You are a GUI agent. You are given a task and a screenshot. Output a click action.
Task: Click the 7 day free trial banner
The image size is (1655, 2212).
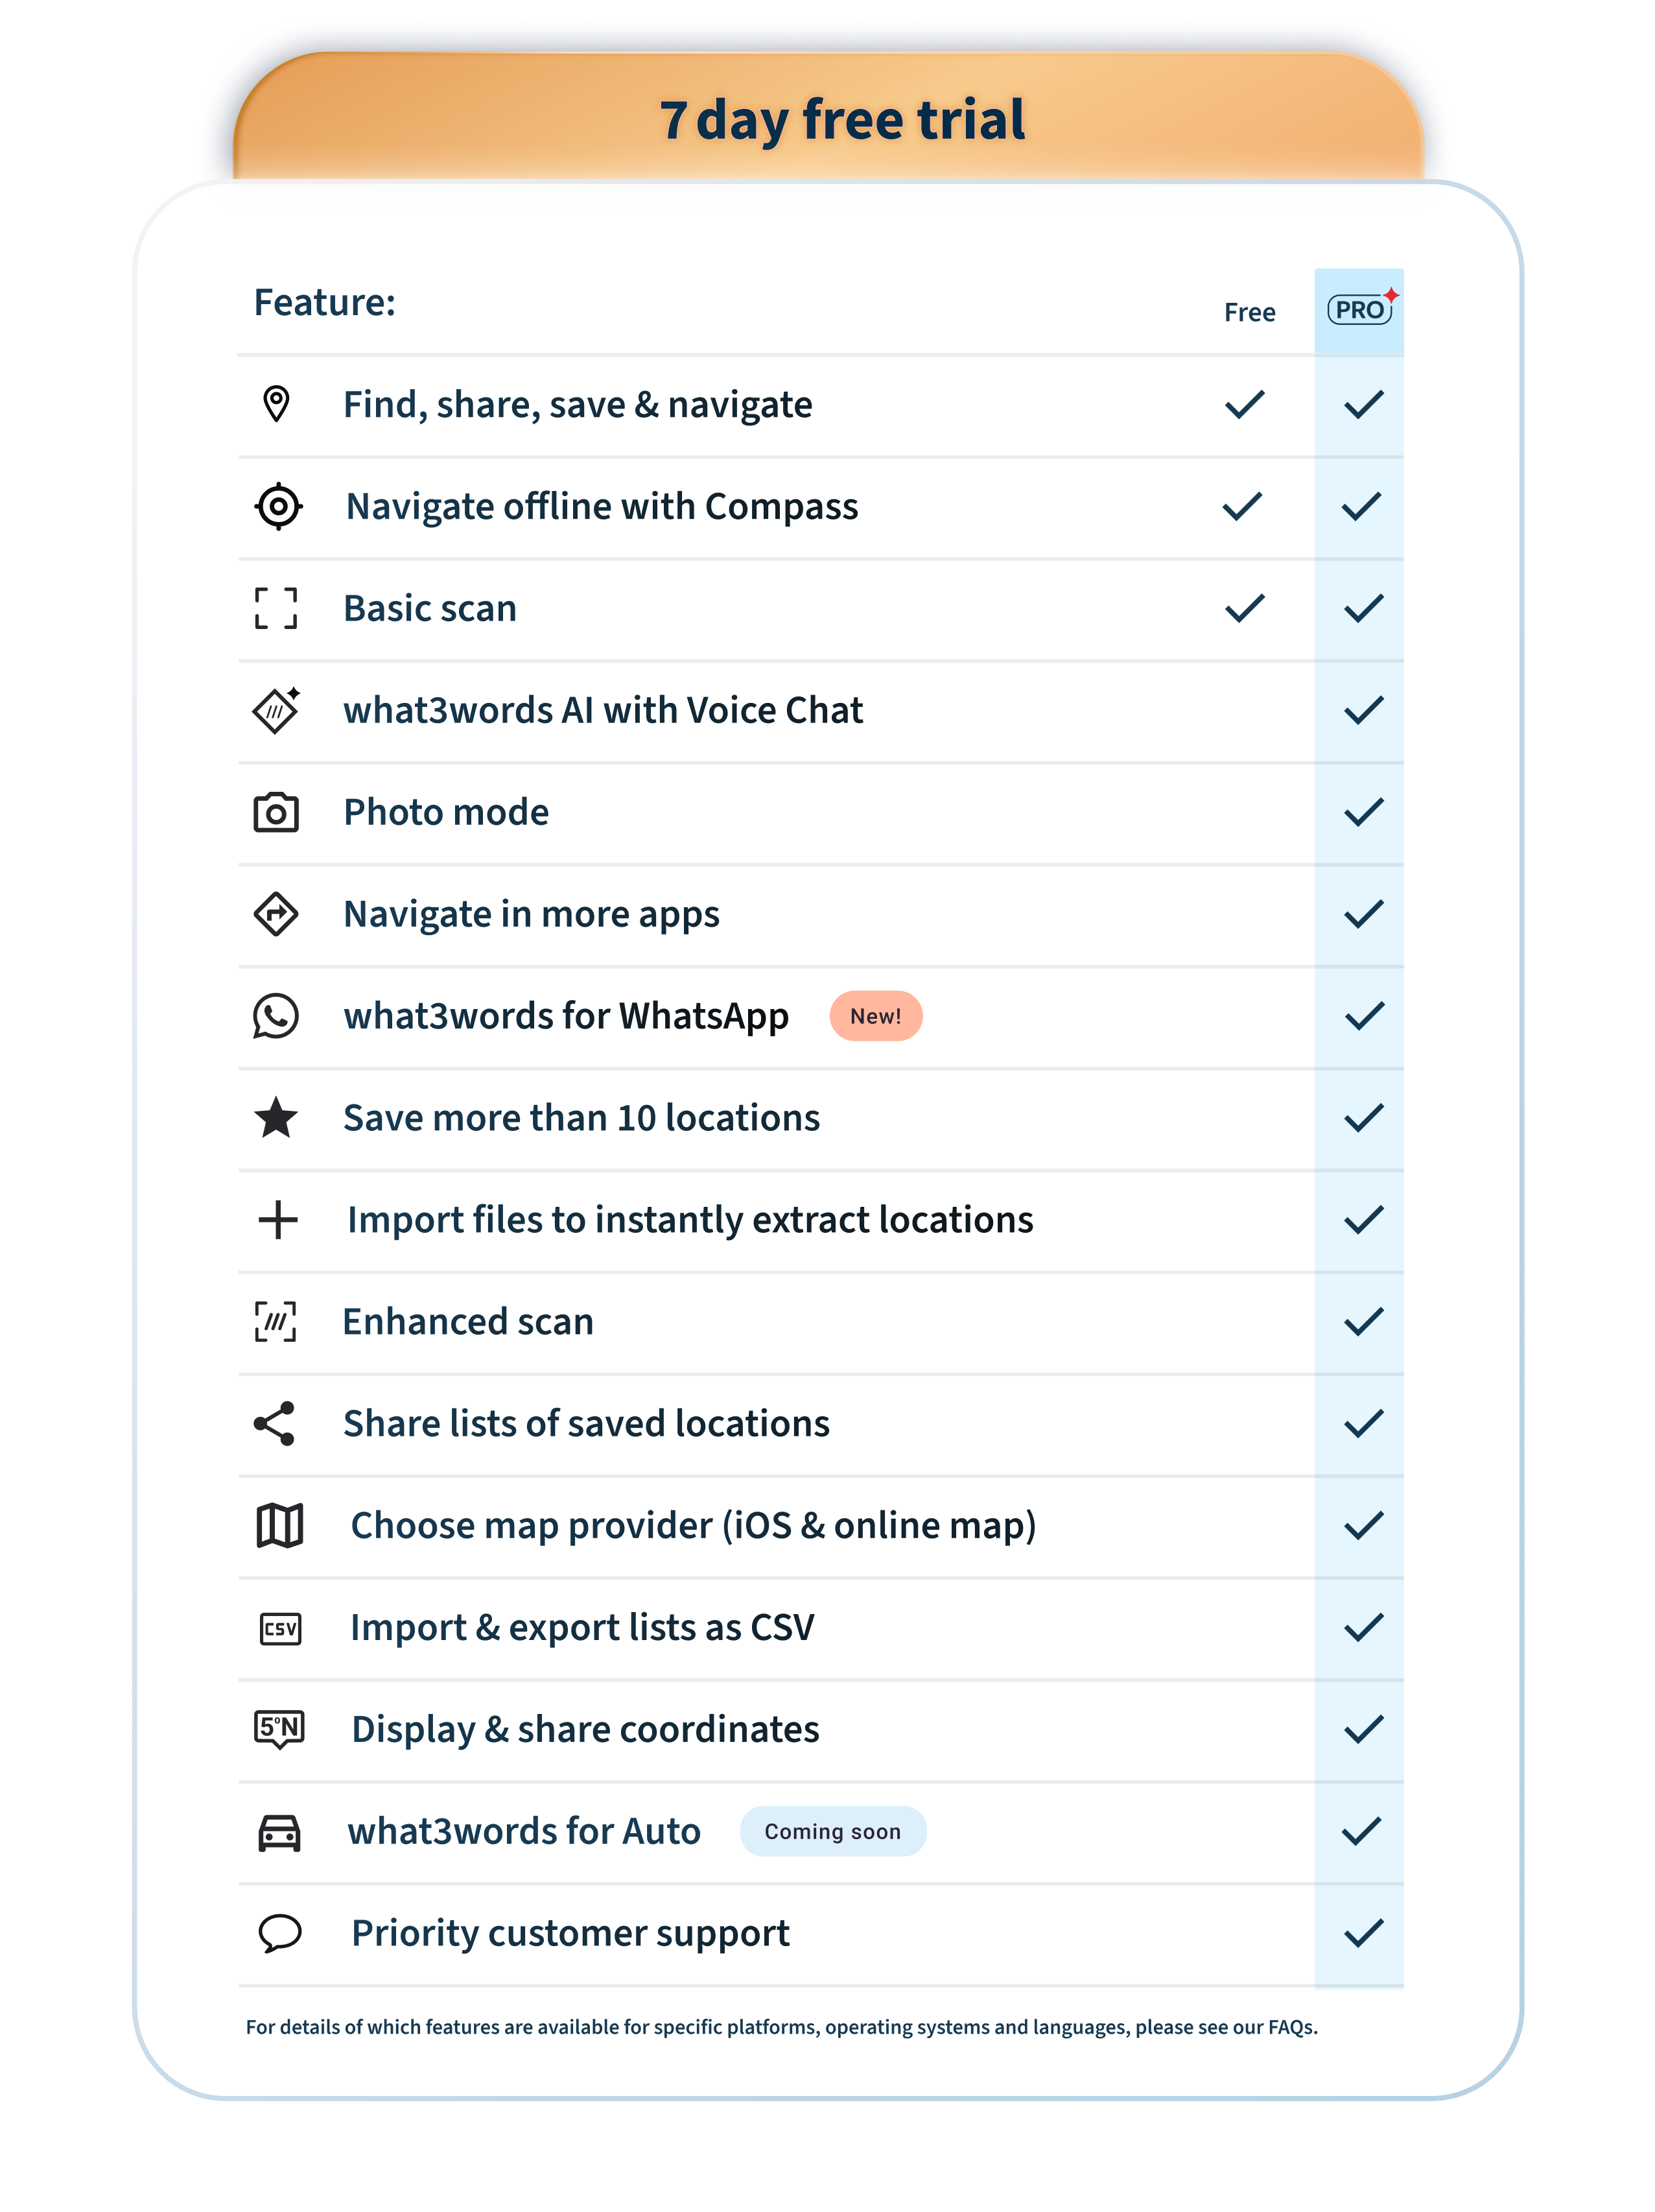coord(841,120)
